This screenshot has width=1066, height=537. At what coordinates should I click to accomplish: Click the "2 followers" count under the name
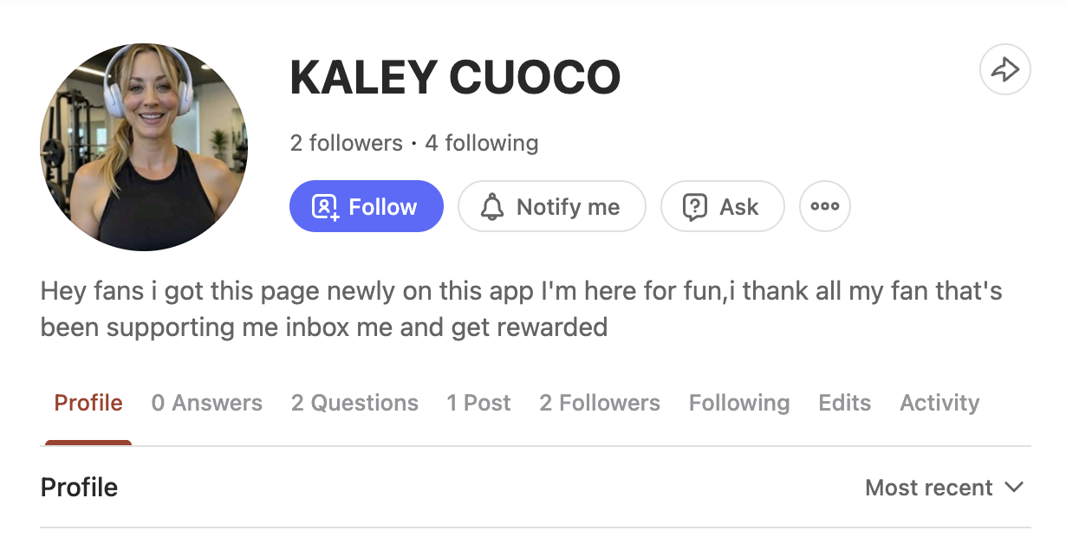(346, 143)
